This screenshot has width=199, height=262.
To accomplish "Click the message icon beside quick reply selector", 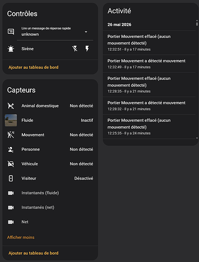I will pyautogui.click(x=11, y=32).
